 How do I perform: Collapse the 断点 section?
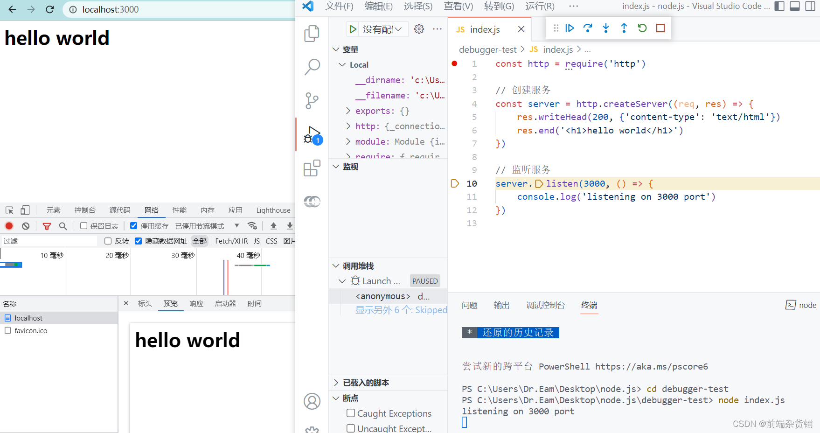pyautogui.click(x=336, y=398)
